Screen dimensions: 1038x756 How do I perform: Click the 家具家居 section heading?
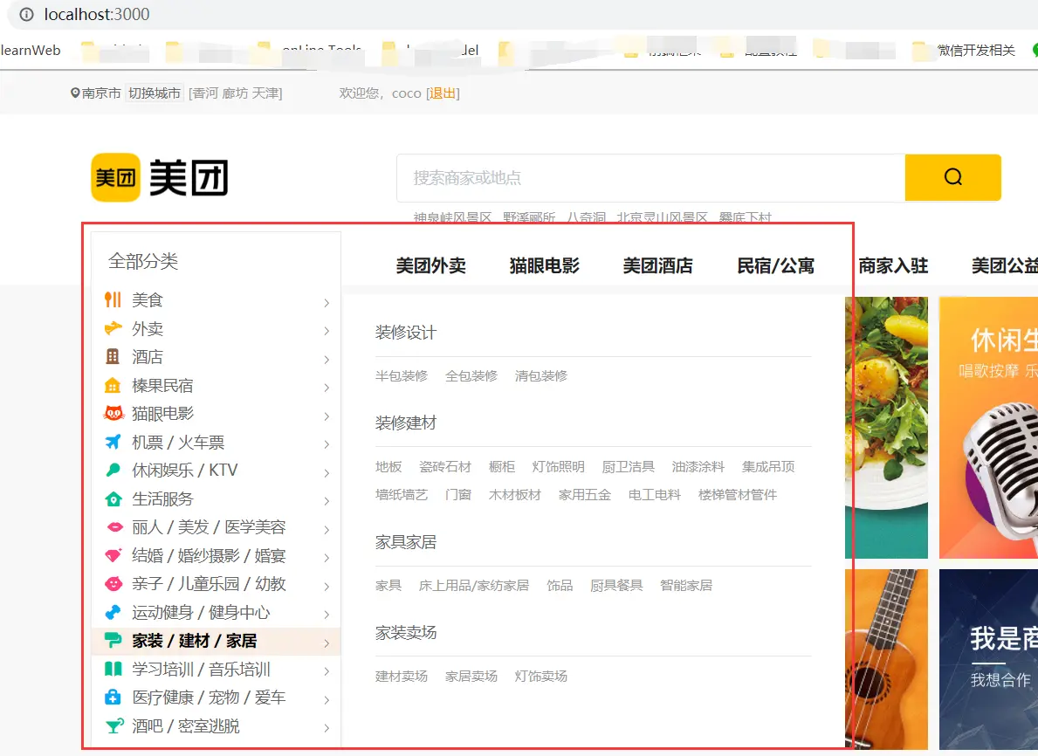pos(406,542)
